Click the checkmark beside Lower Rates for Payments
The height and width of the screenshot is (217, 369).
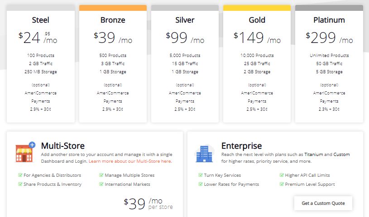pyautogui.click(x=201, y=184)
